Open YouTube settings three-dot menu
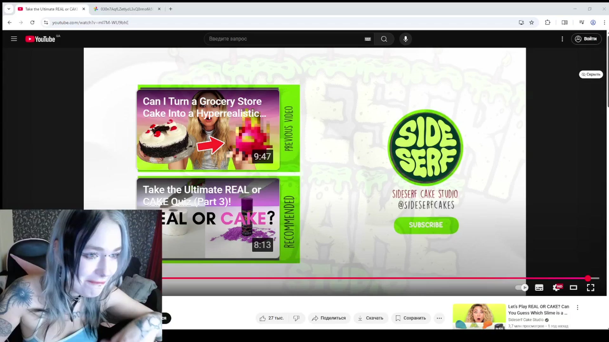The image size is (609, 342). 562,39
